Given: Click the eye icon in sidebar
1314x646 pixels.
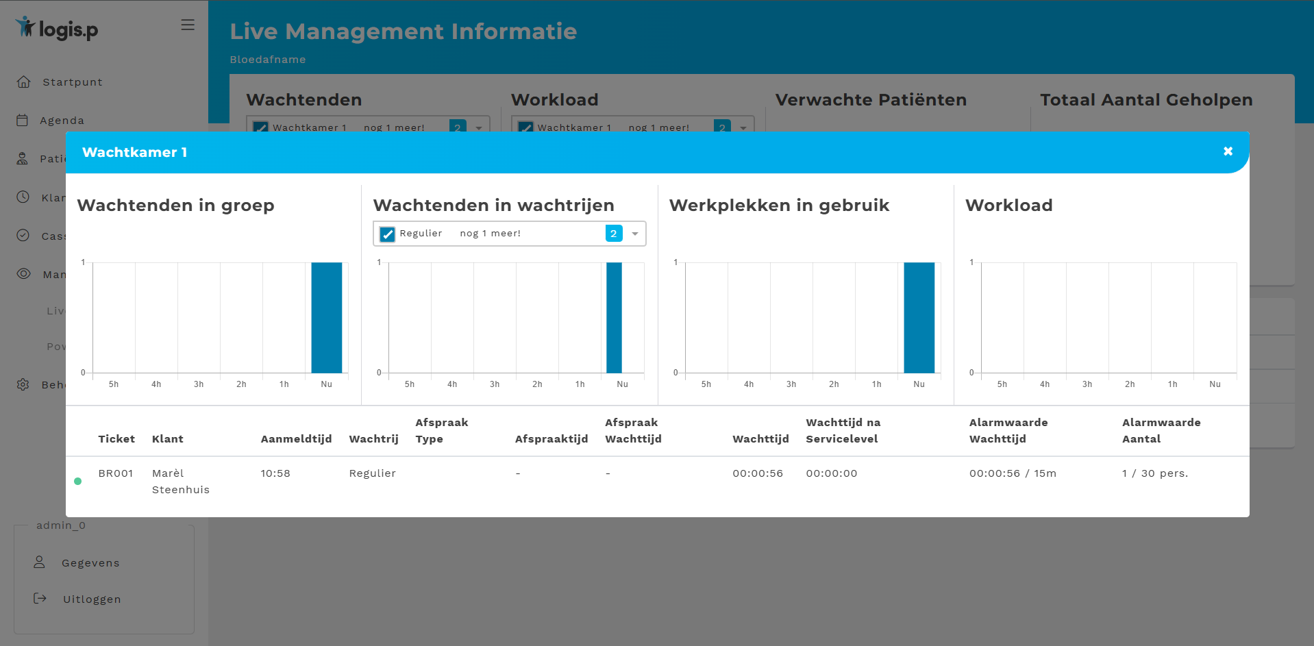Looking at the screenshot, I should [x=23, y=274].
